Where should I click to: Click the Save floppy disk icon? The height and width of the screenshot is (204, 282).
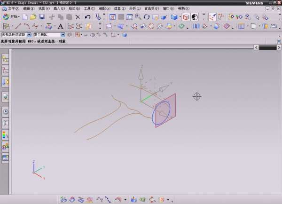tap(42, 17)
